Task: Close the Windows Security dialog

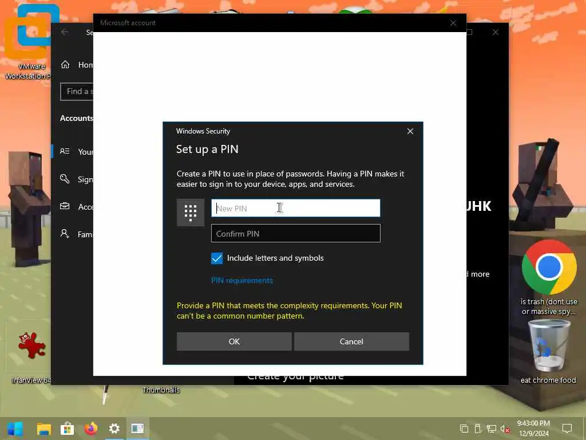Action: coord(410,131)
